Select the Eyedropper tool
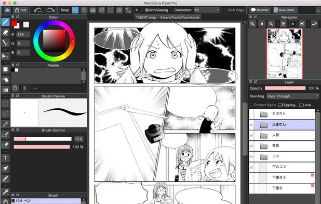 5,192
